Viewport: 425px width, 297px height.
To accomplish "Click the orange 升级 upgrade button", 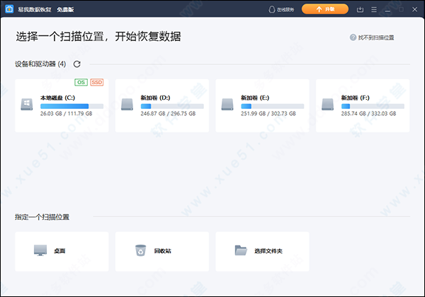I will click(x=324, y=9).
